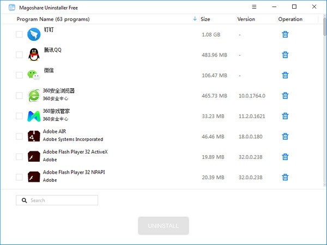
Task: Click the trash icon for 360游戏管家
Action: click(285, 116)
